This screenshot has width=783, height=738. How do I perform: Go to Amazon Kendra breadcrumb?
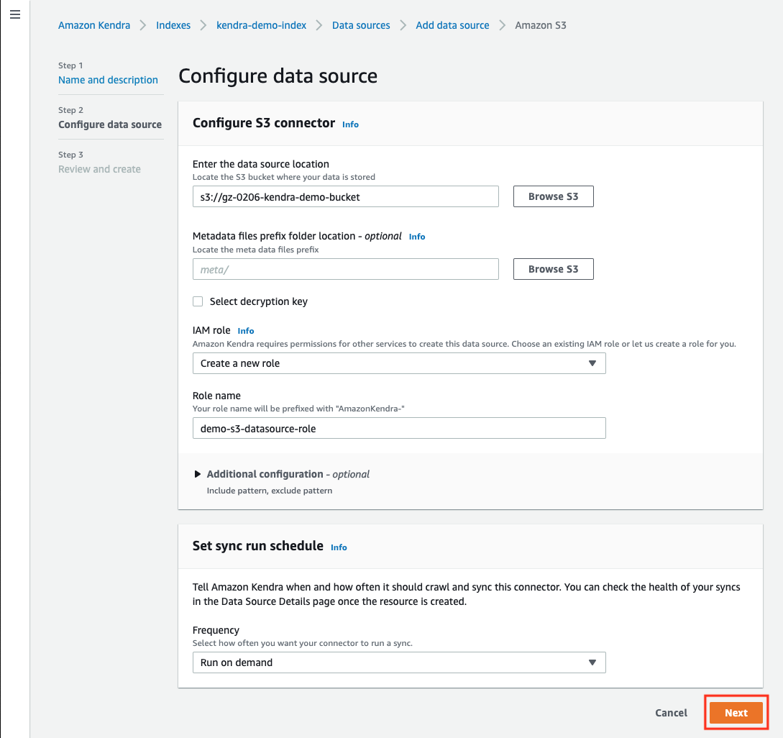click(x=94, y=25)
